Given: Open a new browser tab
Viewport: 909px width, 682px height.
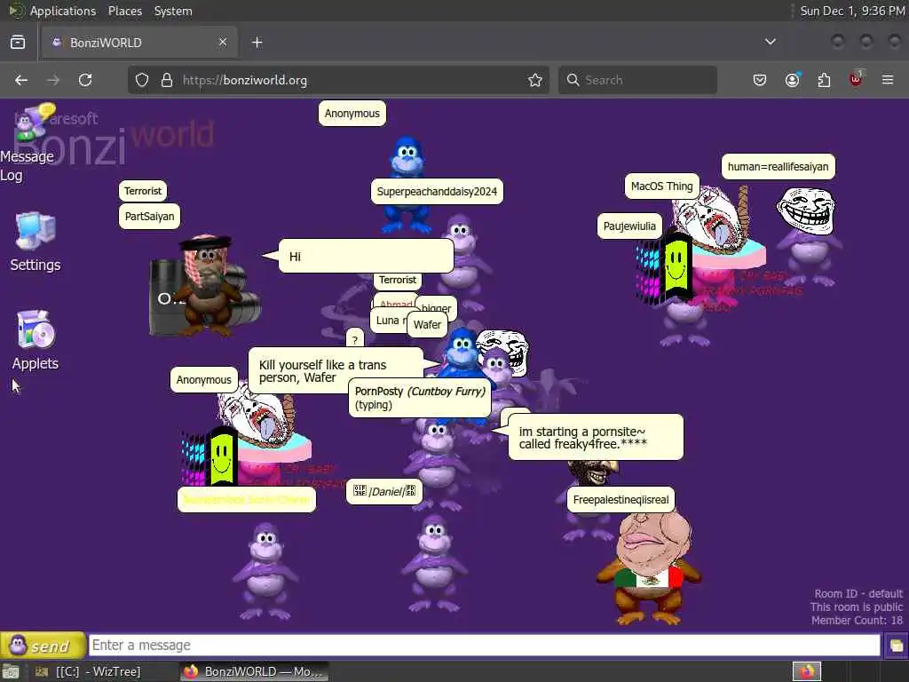Looking at the screenshot, I should tap(257, 43).
